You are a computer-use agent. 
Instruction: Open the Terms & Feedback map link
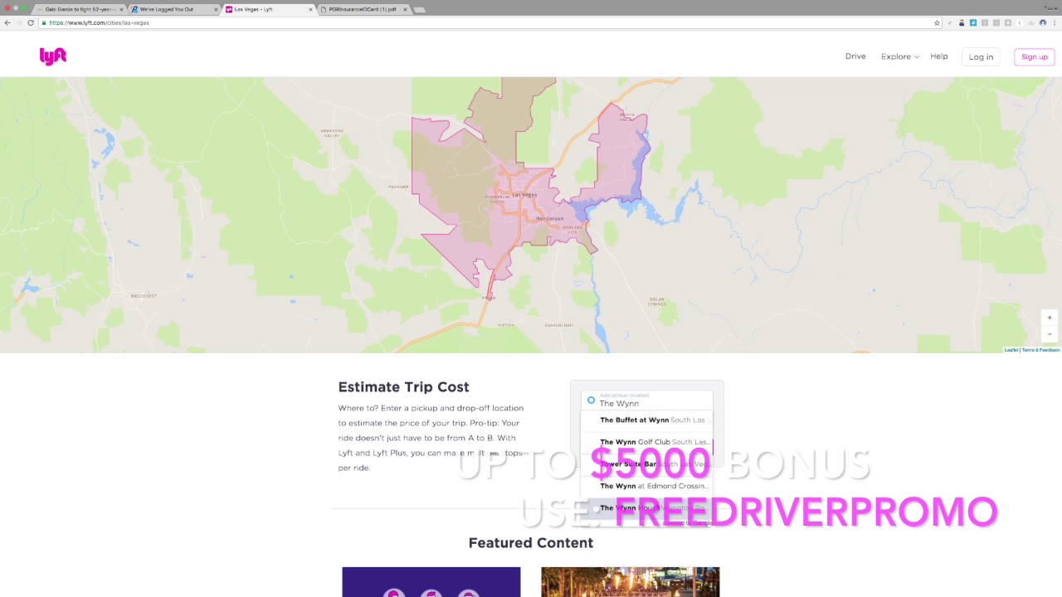1041,350
